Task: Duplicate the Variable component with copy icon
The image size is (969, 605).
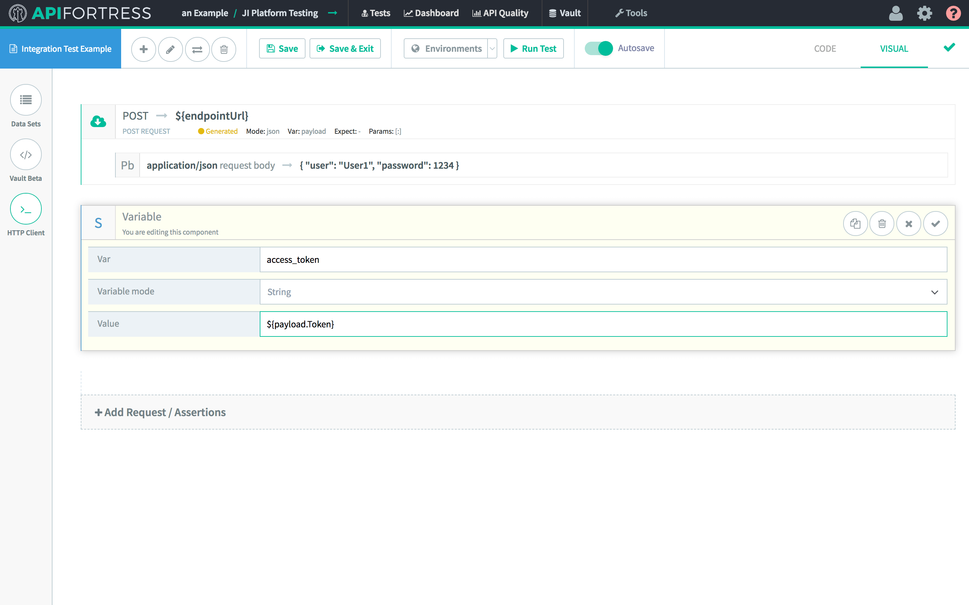Action: (855, 223)
